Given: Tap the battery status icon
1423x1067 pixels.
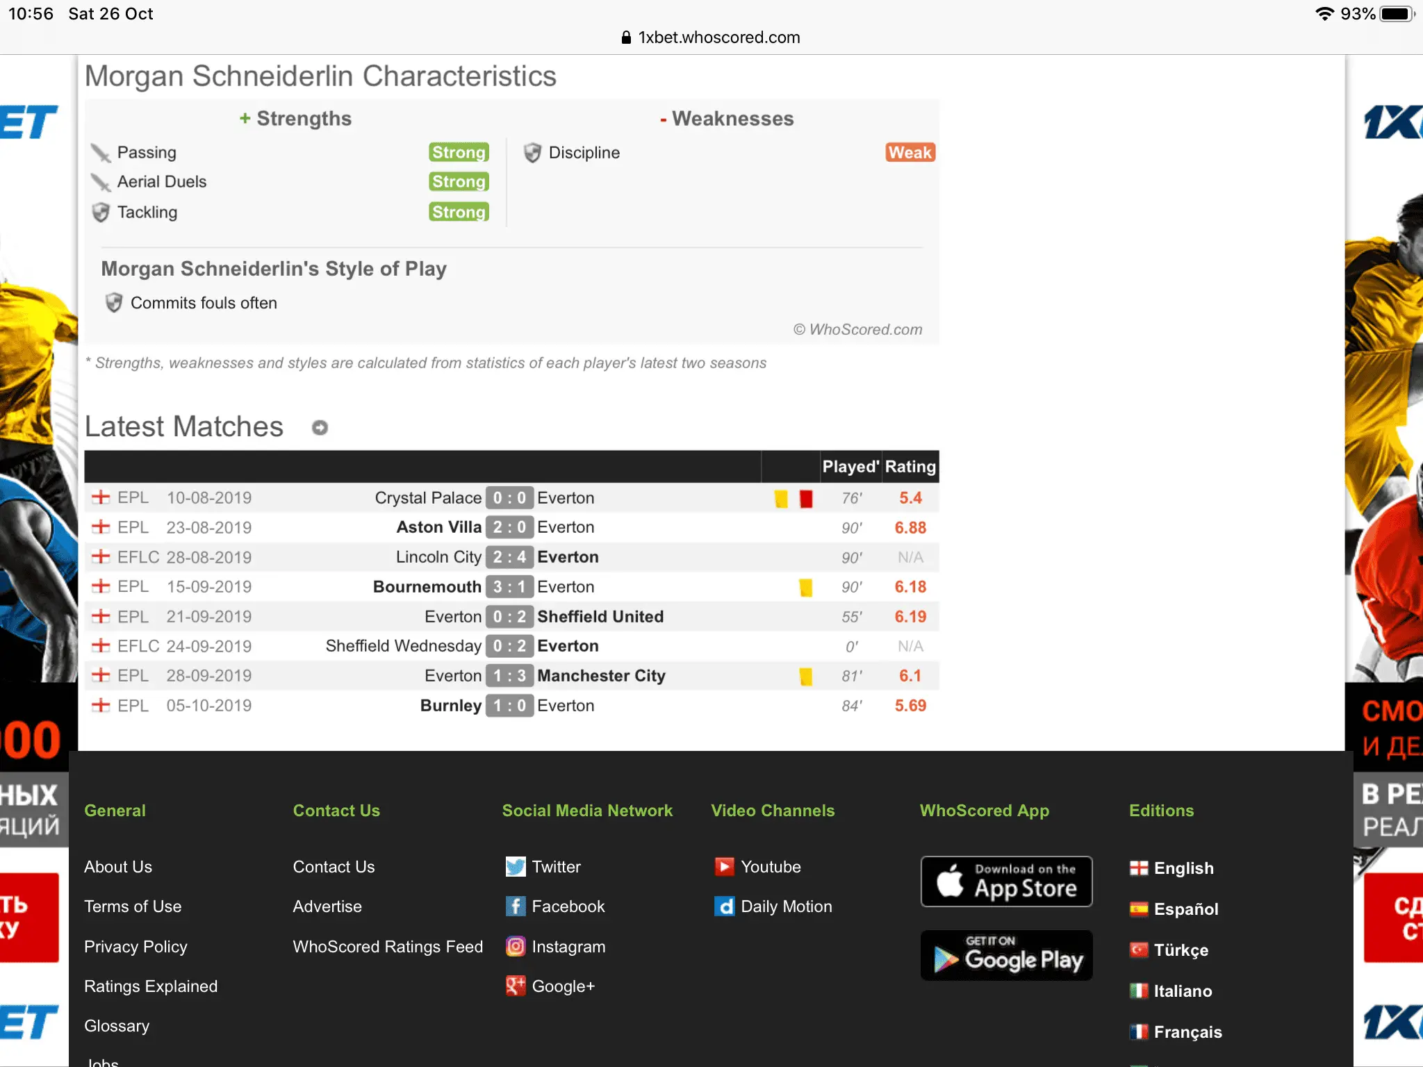Looking at the screenshot, I should point(1397,14).
